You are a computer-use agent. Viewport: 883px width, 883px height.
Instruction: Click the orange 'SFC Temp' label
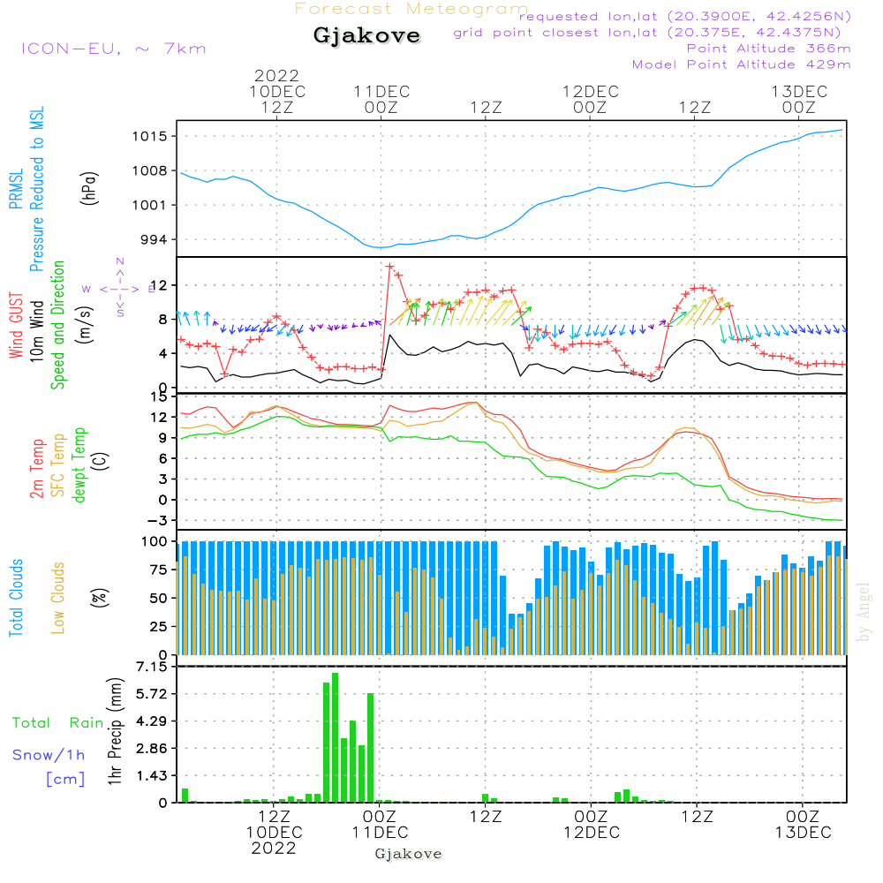click(x=58, y=465)
